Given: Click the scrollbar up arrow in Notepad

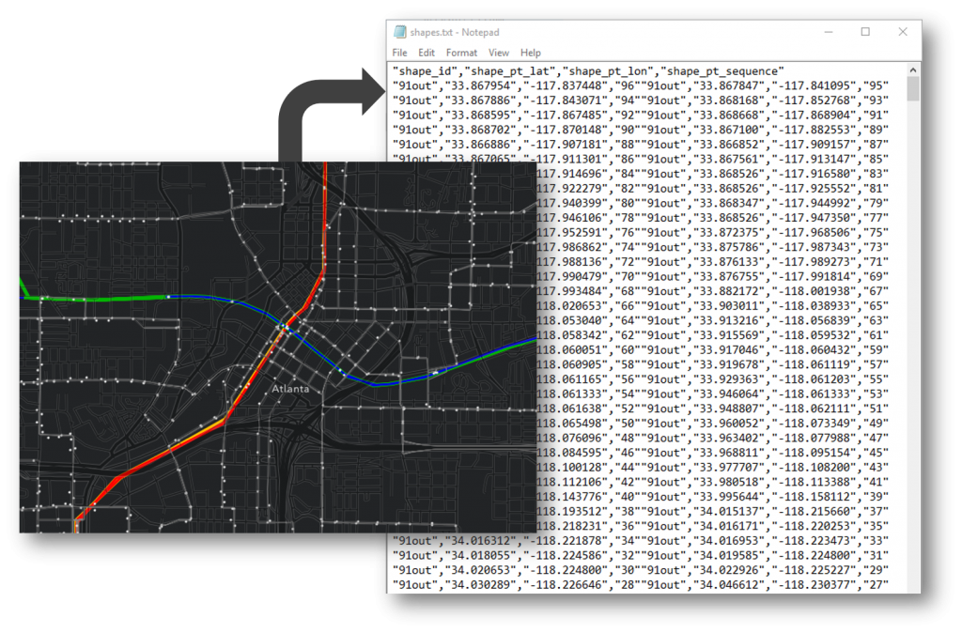Looking at the screenshot, I should click(x=913, y=69).
